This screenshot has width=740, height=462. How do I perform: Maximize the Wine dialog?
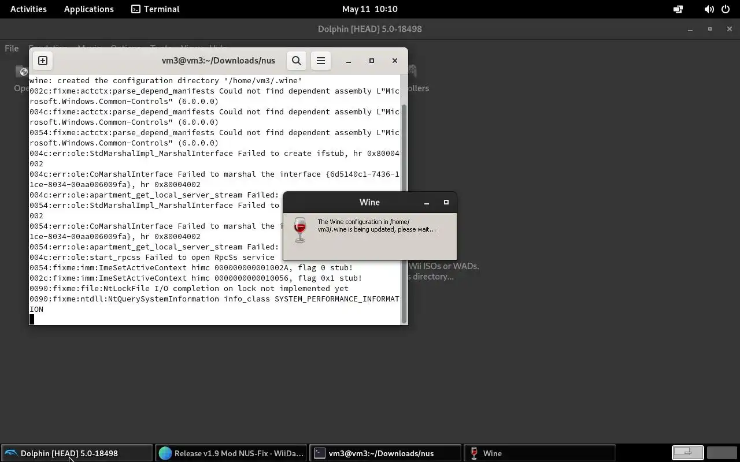[x=446, y=203]
